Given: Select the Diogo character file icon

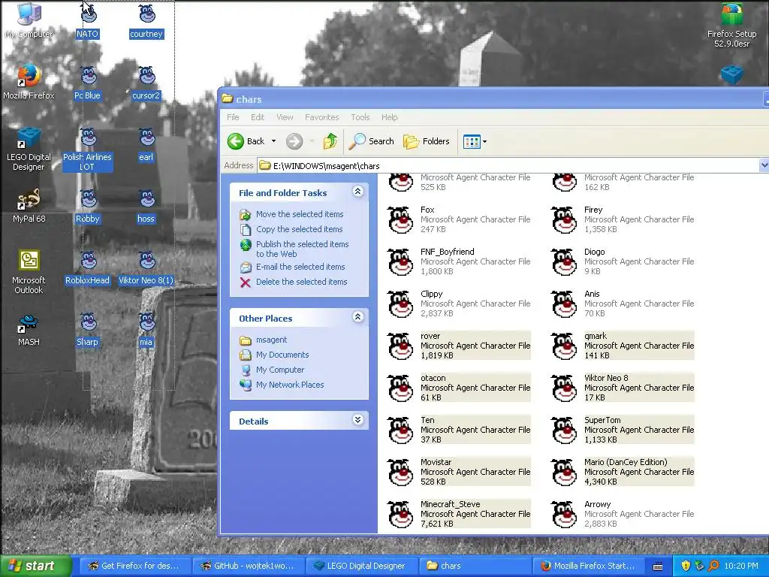Looking at the screenshot, I should click(565, 261).
